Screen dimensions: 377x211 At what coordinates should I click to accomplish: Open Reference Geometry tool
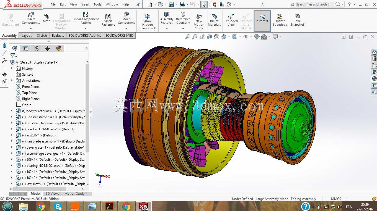[183, 18]
